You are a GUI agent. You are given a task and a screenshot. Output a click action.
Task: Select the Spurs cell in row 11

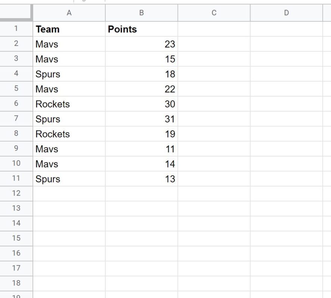pyautogui.click(x=69, y=178)
